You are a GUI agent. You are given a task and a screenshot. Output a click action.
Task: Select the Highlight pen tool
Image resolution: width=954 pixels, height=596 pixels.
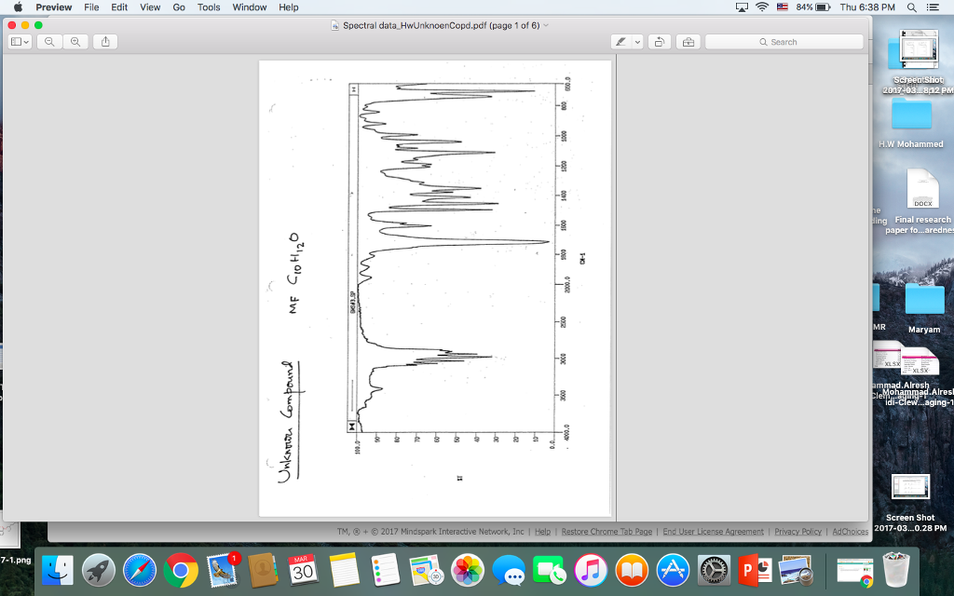coord(620,42)
